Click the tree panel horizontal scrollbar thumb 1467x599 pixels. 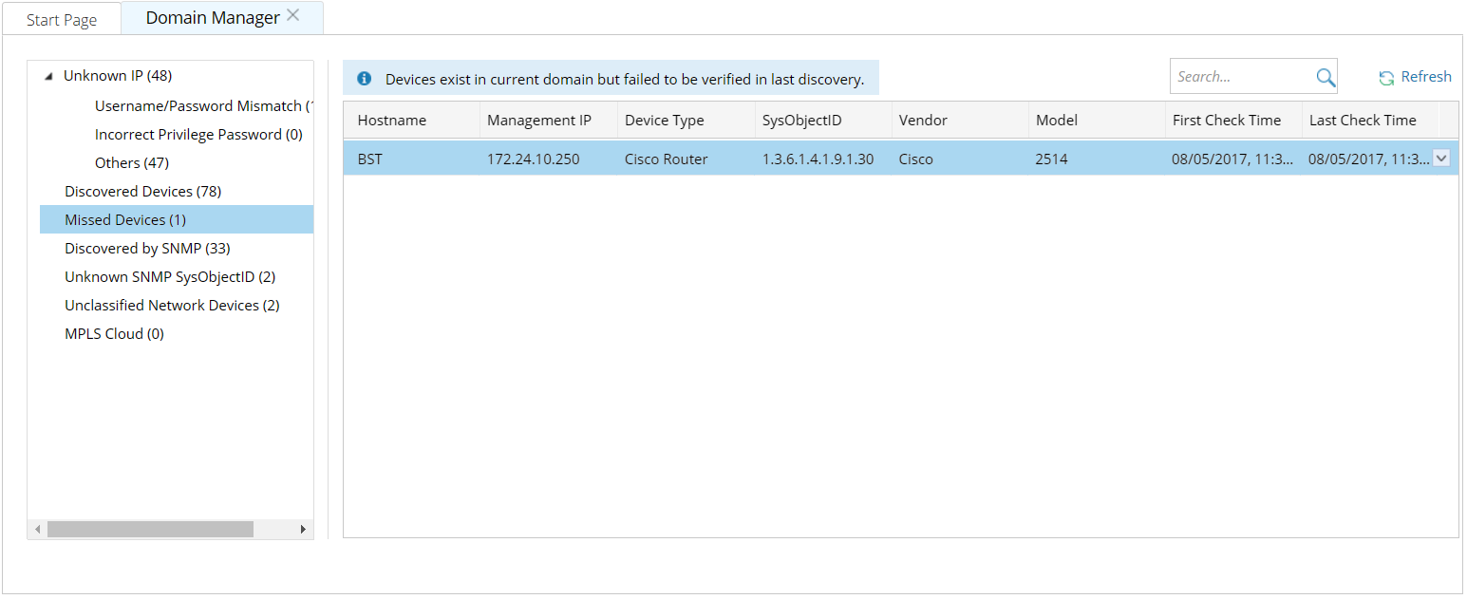(150, 529)
